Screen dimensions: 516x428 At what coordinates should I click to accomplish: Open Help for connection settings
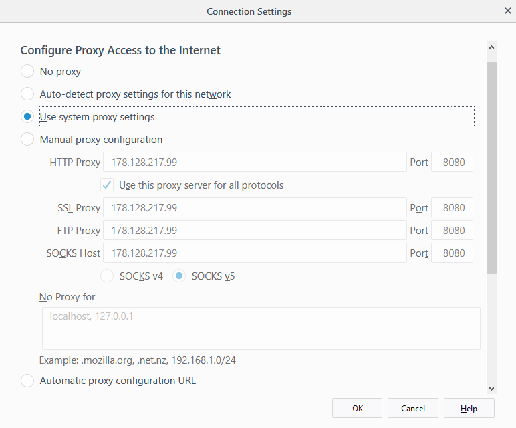pos(469,408)
